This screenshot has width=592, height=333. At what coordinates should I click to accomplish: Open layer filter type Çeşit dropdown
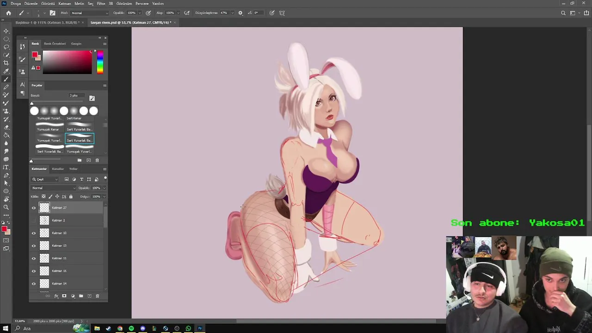(x=45, y=179)
